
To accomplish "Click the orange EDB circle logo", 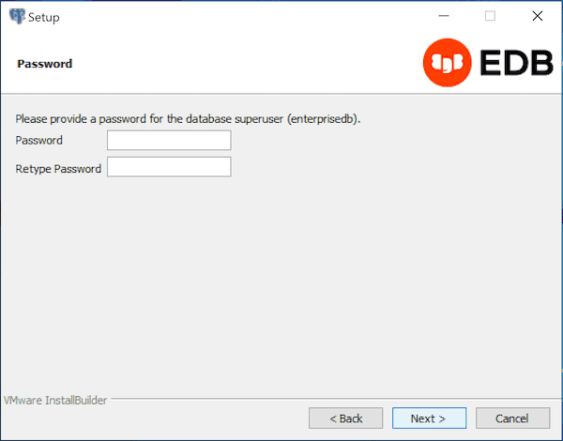I will [x=446, y=63].
